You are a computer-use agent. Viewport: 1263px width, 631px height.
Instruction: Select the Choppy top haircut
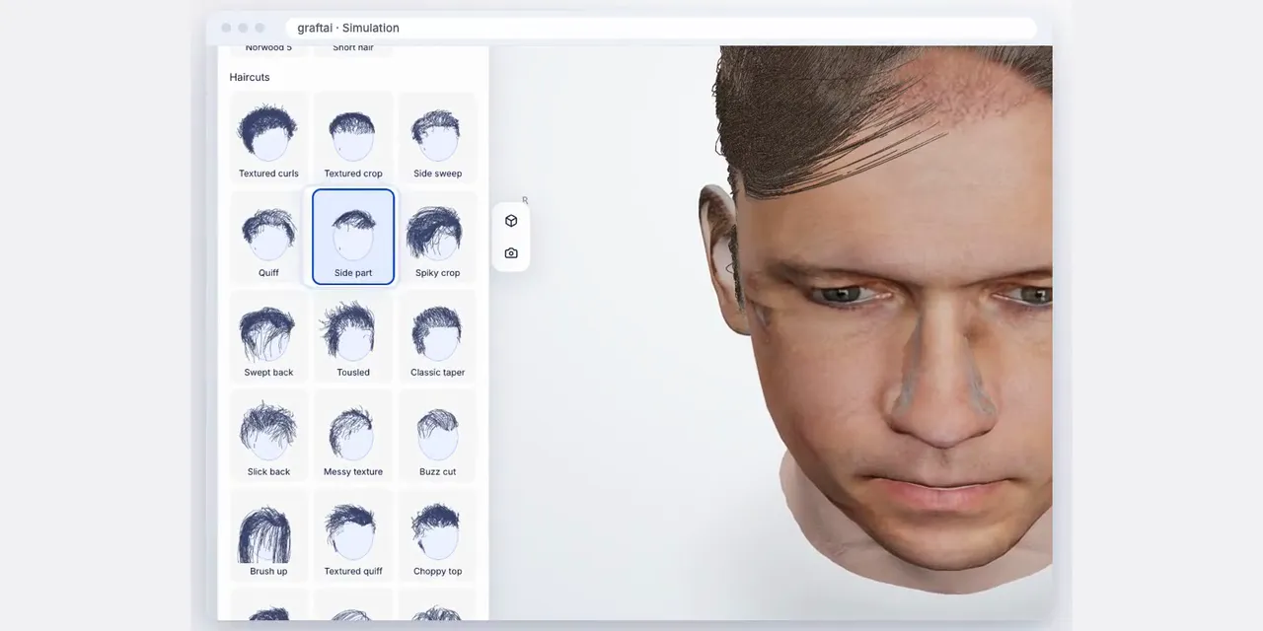(x=437, y=535)
